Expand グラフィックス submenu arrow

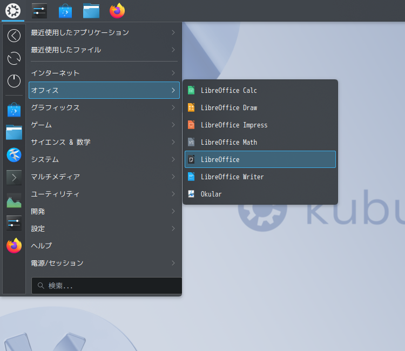coord(173,107)
